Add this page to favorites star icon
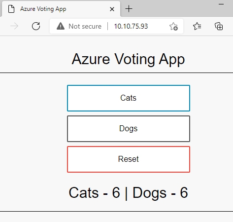 coord(173,26)
